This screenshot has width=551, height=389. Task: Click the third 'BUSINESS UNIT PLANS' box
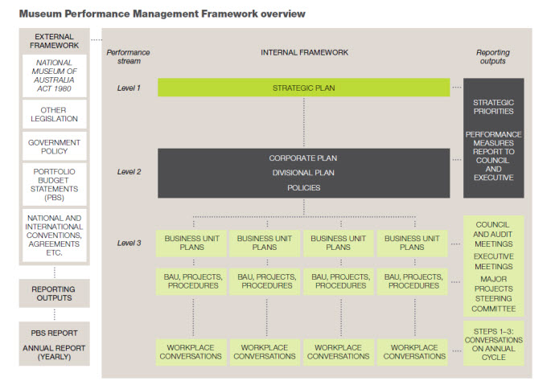(339, 243)
